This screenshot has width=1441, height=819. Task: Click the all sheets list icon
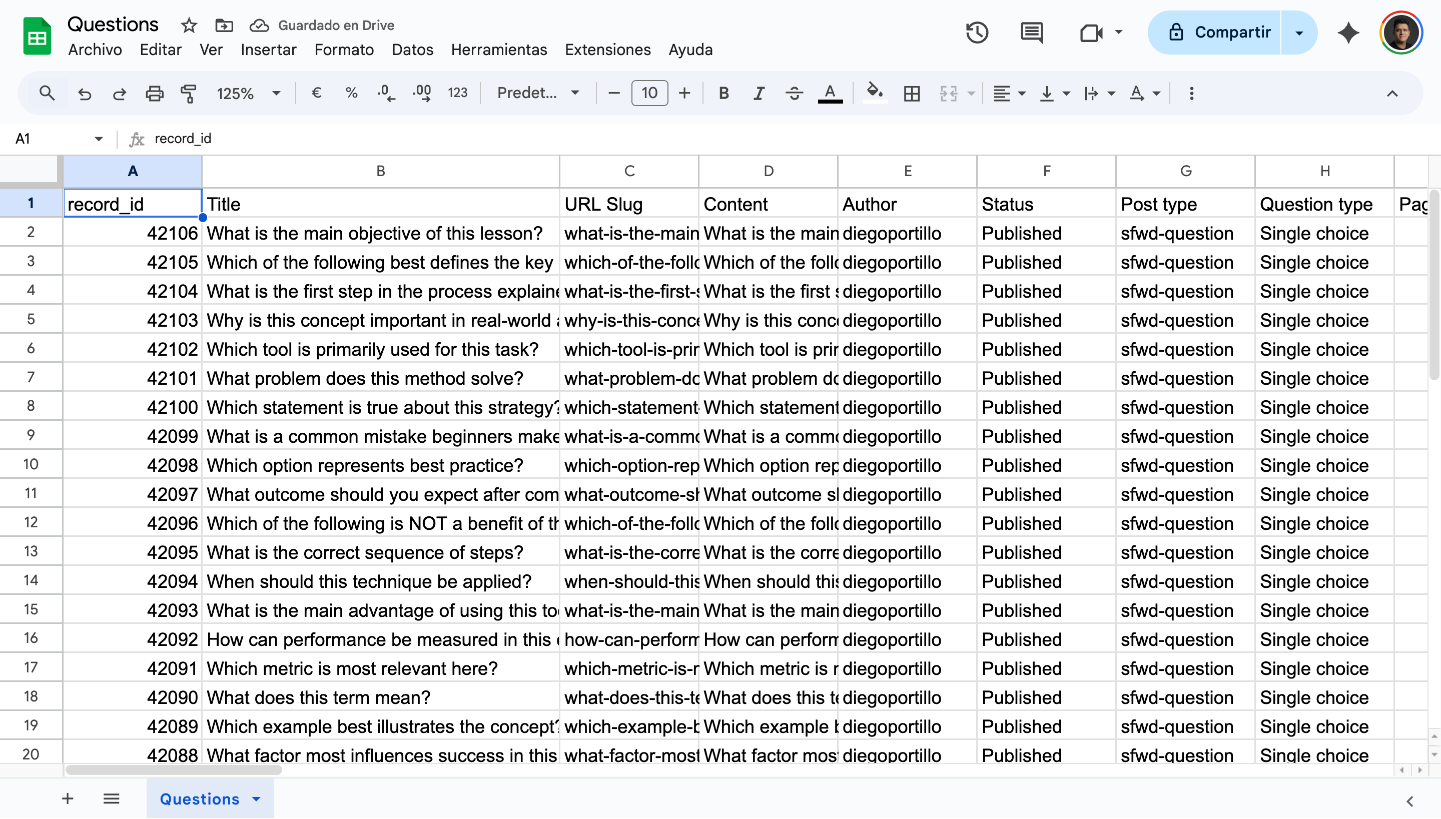pyautogui.click(x=112, y=799)
